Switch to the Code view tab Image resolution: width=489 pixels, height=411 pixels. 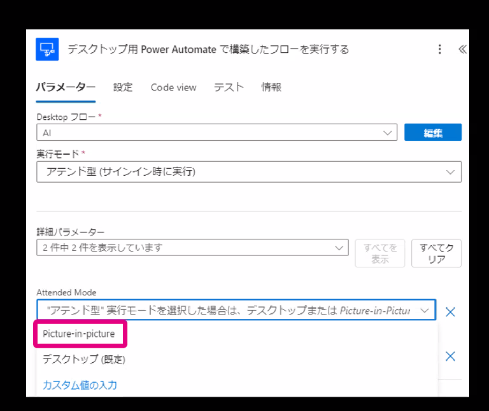pyautogui.click(x=173, y=87)
